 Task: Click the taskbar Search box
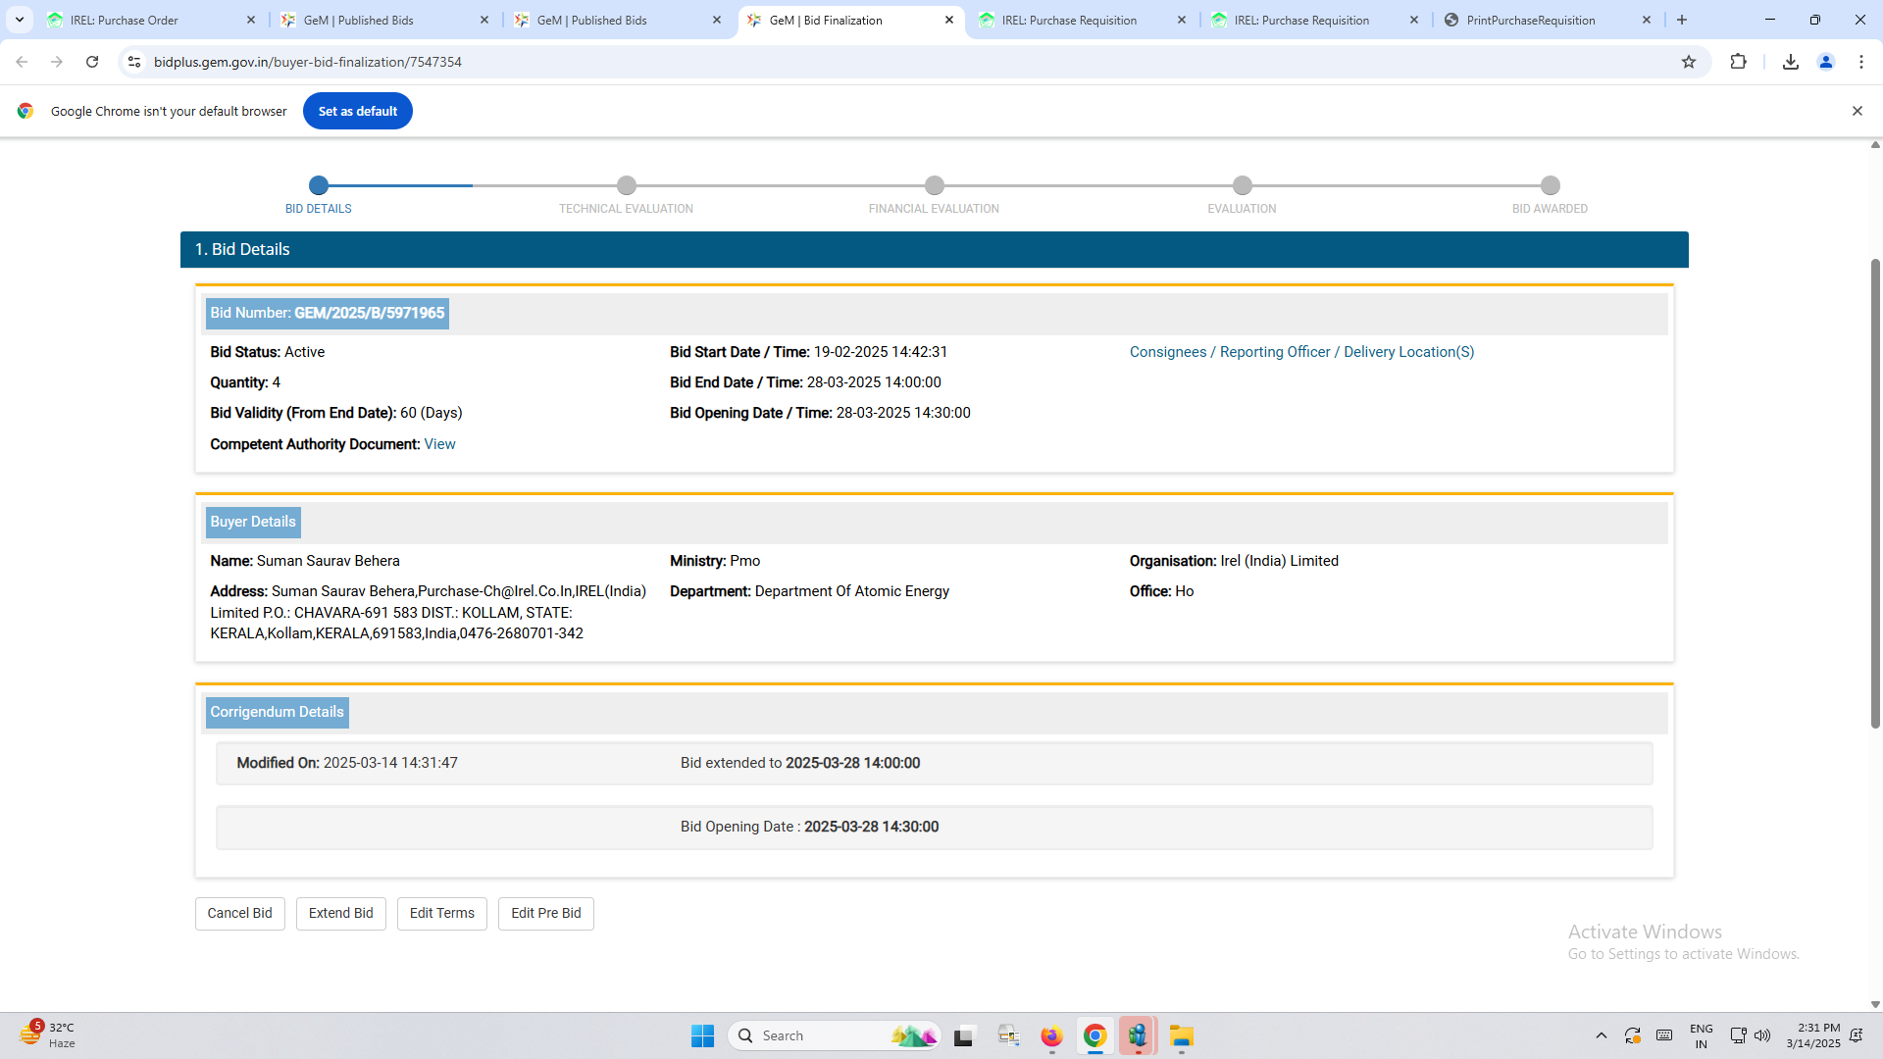(x=836, y=1035)
